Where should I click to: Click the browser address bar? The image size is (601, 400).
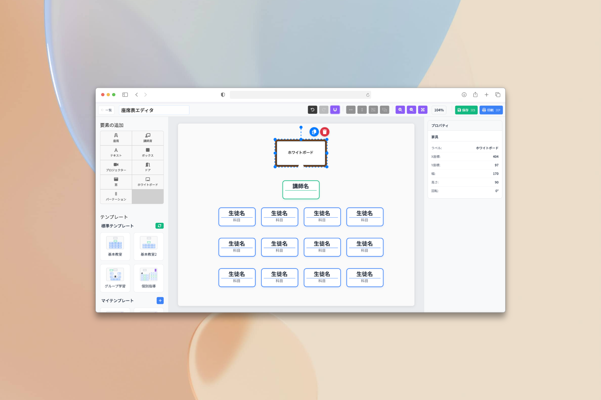(300, 95)
